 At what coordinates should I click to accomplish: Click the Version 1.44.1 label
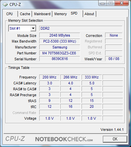point(112,130)
